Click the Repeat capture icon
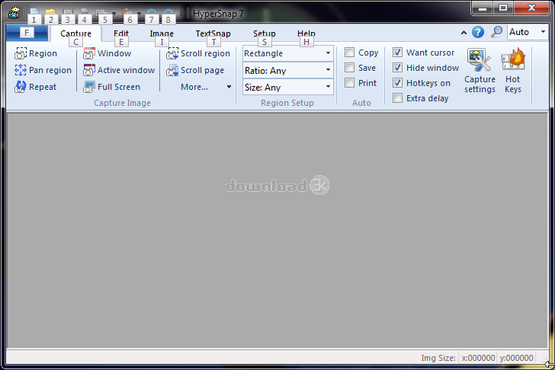Screen dimensions: 555x370 [x=21, y=87]
